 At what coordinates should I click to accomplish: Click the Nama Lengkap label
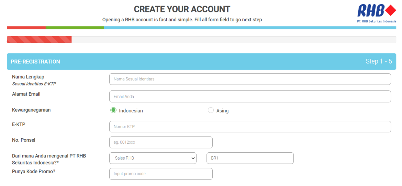coord(28,77)
